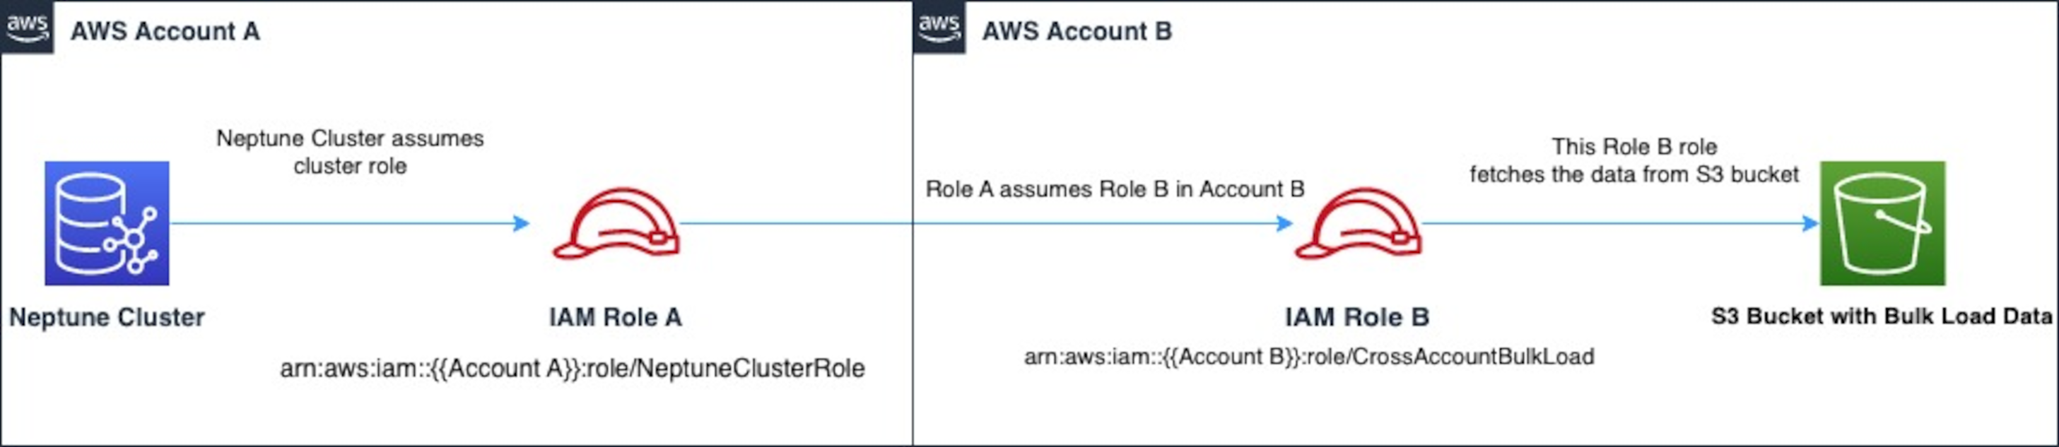The height and width of the screenshot is (447, 2059).
Task: Click the AWS logo for Account B
Action: point(939,26)
